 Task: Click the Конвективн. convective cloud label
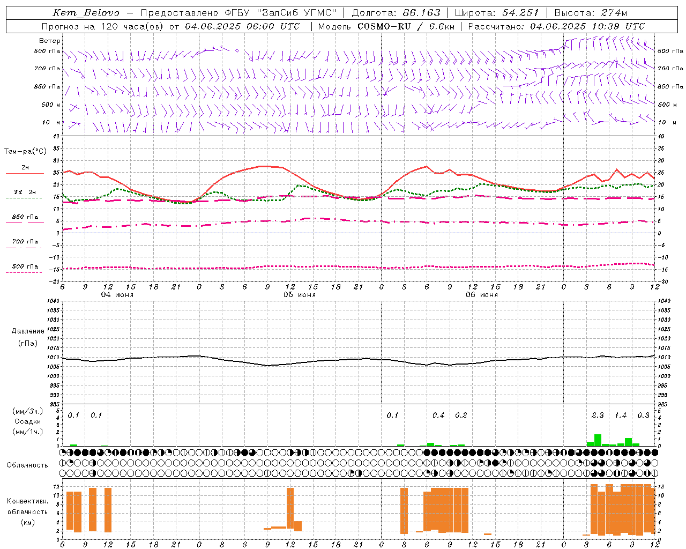click(x=28, y=501)
